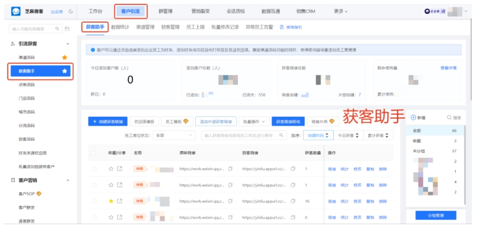Screen dimensions: 478x233
Task: Open the 批量操作 dropdown
Action: click(x=254, y=121)
